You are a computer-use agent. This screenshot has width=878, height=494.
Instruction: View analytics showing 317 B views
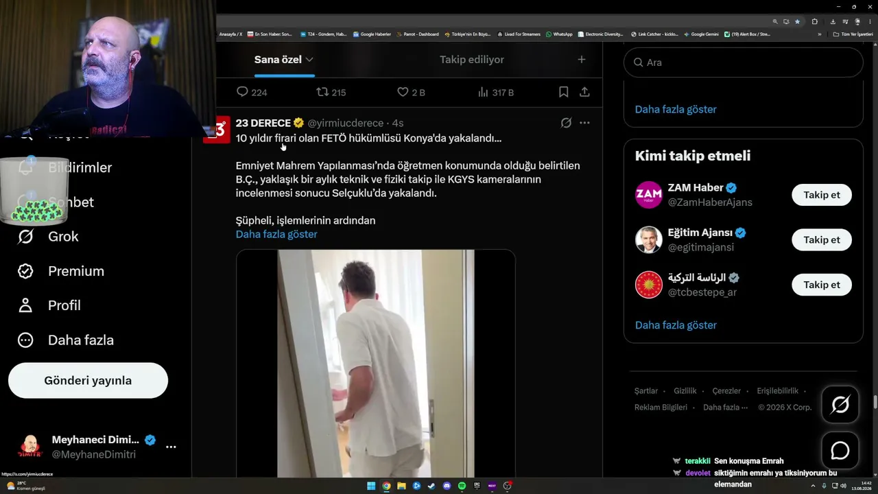(x=483, y=92)
